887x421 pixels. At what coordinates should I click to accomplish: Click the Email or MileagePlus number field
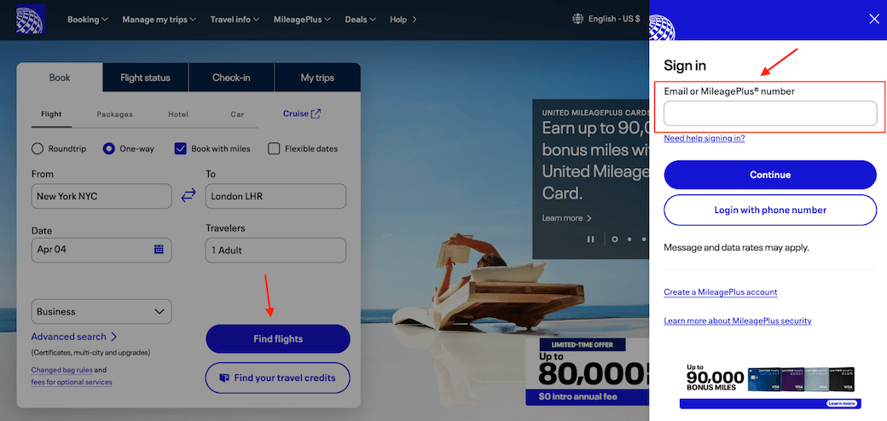(770, 113)
